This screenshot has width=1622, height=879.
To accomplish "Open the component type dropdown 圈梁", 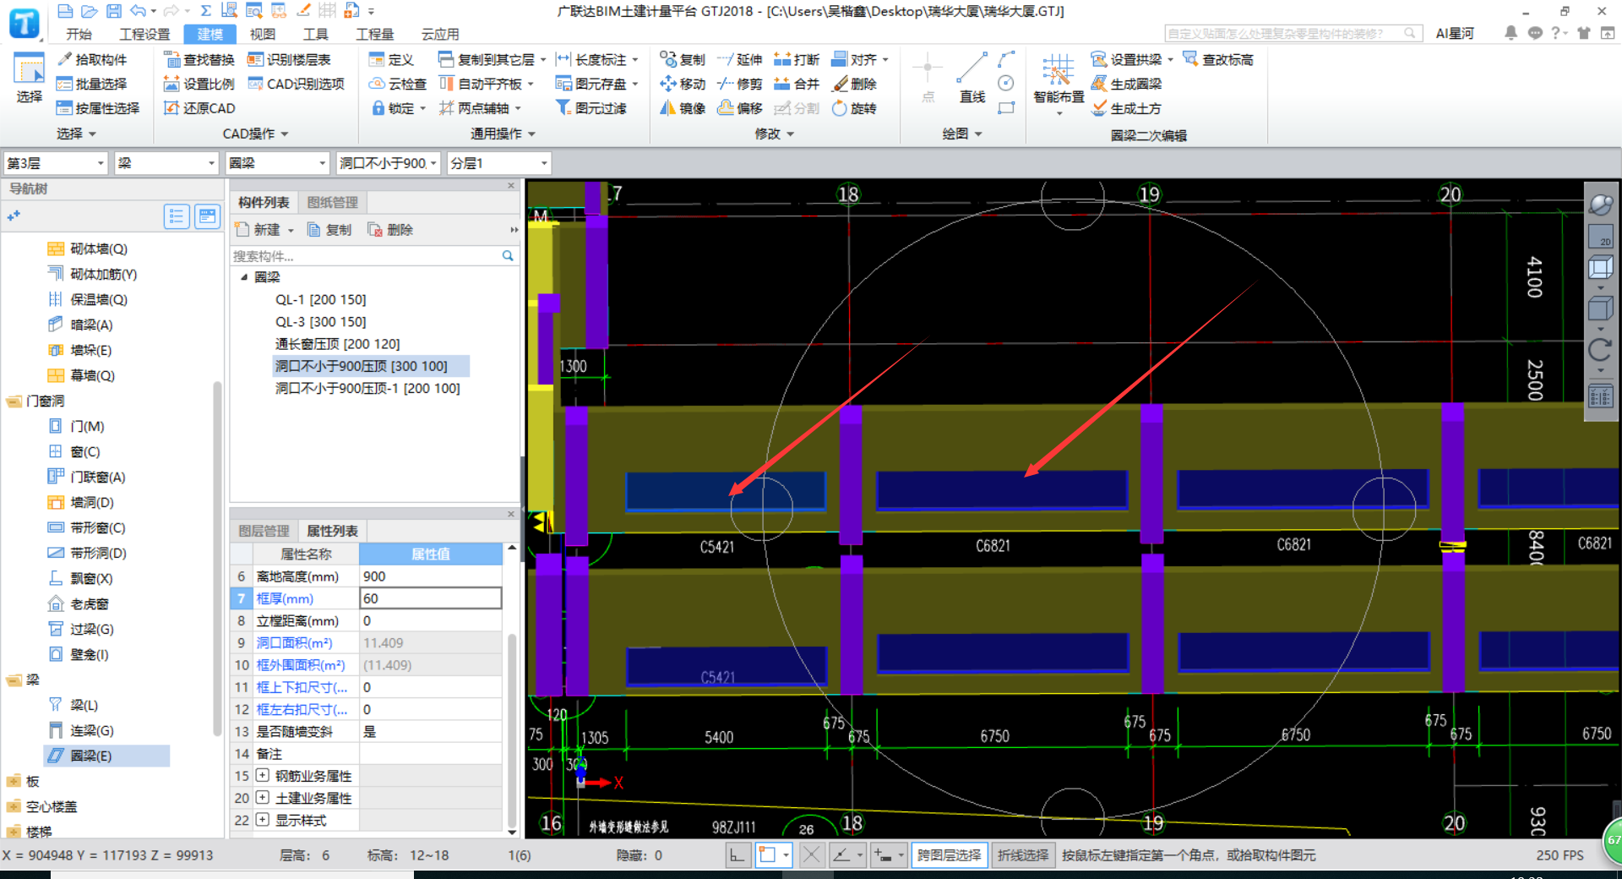I will point(277,163).
